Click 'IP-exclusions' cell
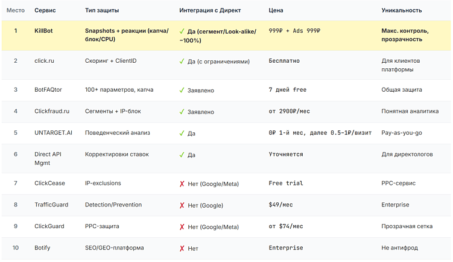 (x=103, y=183)
